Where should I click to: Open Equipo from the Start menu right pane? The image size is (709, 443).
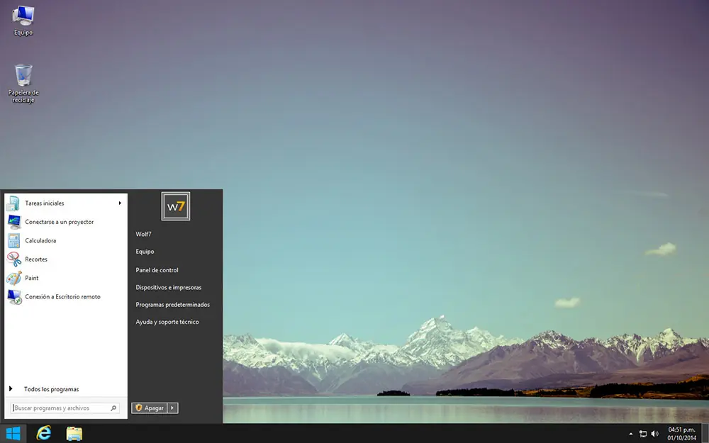[x=145, y=252]
